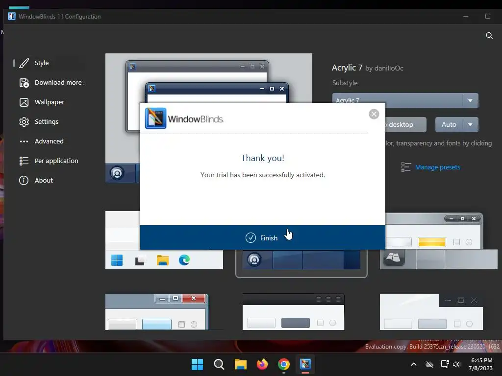Viewport: 502px width, 376px height.
Task: Click the volume speaker tray icon
Action: pyautogui.click(x=456, y=364)
